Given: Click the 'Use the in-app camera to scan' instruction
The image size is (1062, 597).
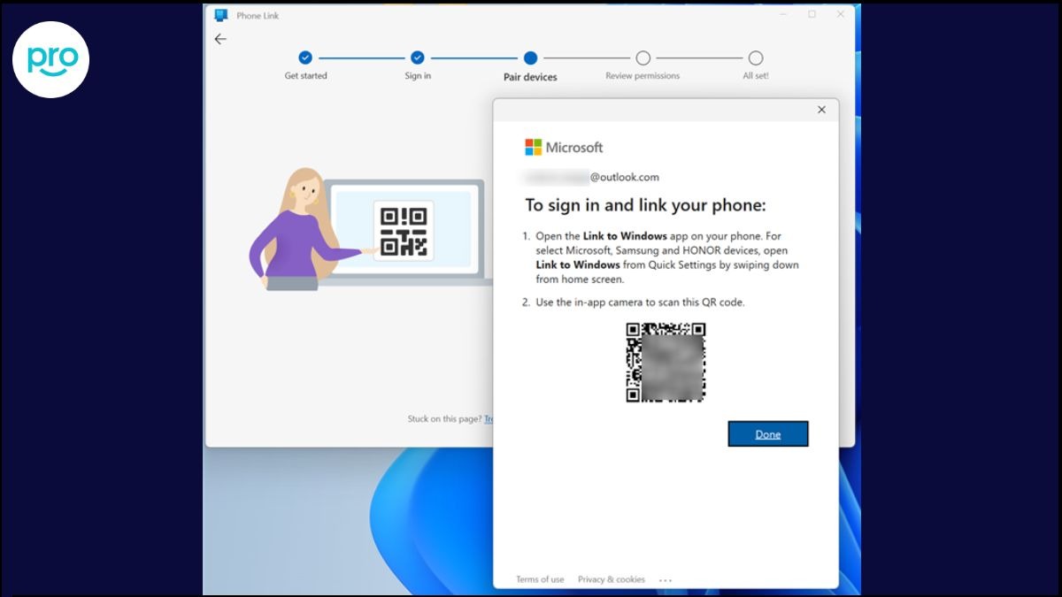Looking at the screenshot, I should tap(640, 302).
